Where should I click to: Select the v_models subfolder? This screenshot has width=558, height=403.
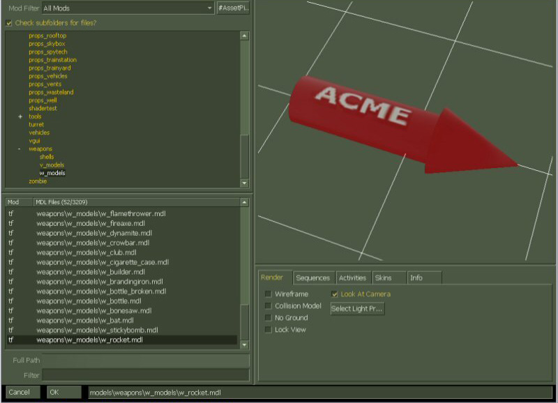(x=52, y=165)
